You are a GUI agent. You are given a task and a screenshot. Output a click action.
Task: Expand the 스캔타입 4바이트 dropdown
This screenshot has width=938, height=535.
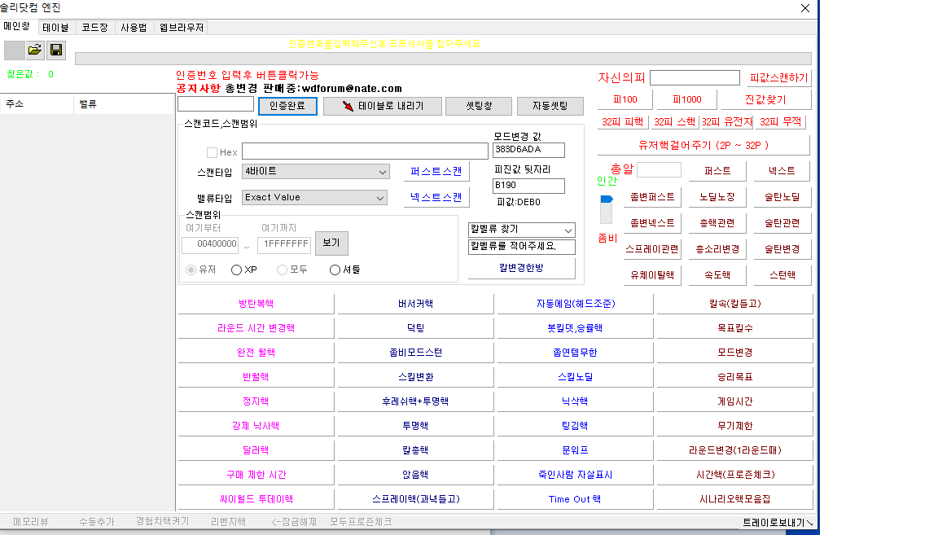[383, 172]
